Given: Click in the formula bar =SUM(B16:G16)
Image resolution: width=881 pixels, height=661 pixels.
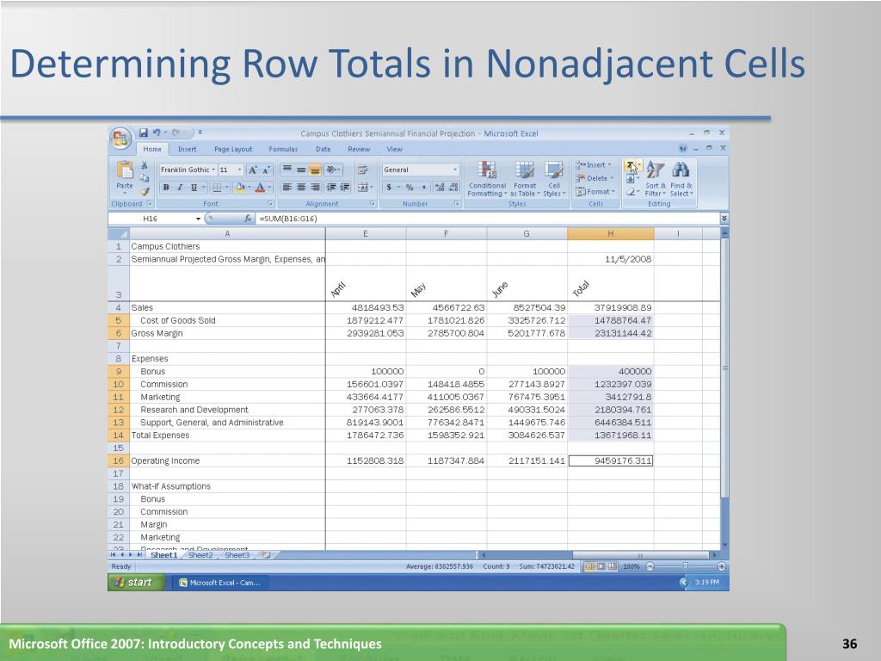Looking at the screenshot, I should pos(488,219).
